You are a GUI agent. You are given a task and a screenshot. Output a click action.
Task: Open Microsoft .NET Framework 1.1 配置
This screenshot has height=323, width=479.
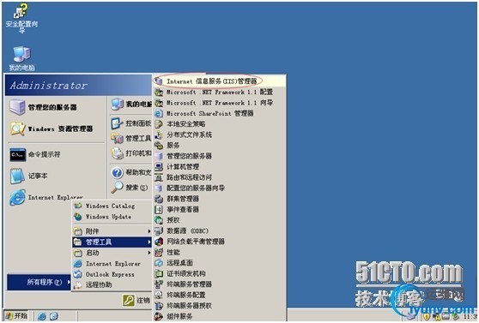coord(219,92)
